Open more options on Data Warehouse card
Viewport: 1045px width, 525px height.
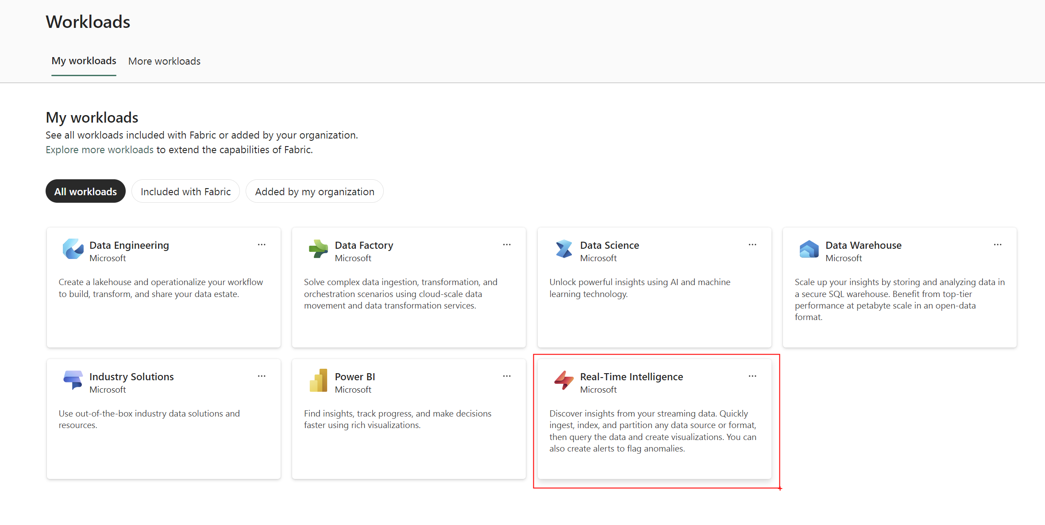pos(998,245)
